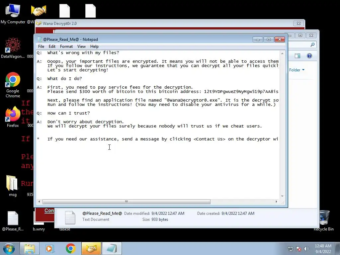
Task: Open Windows Explorer from taskbar
Action: coord(30,248)
